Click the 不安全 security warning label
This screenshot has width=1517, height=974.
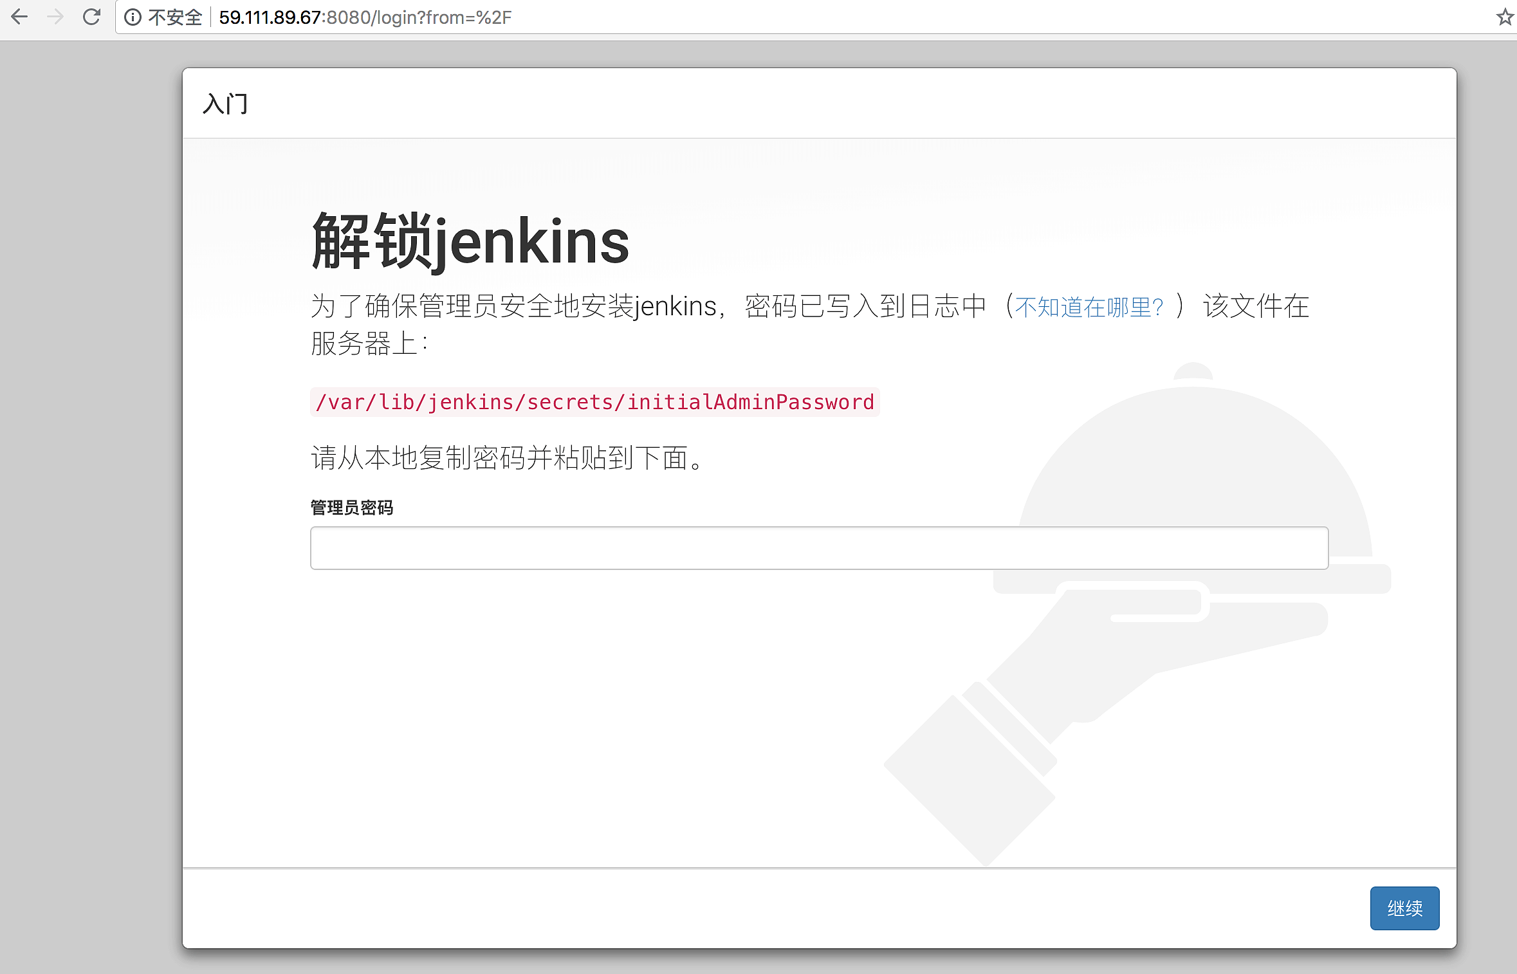pyautogui.click(x=175, y=17)
